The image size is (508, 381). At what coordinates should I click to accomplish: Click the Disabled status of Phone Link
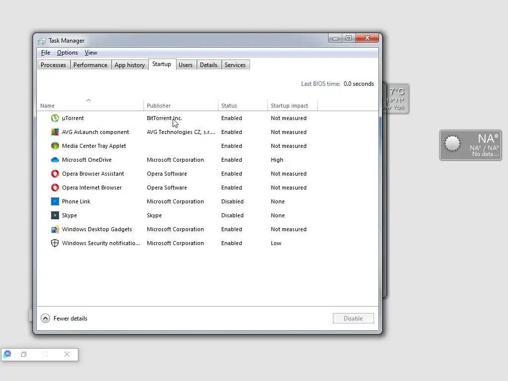232,201
